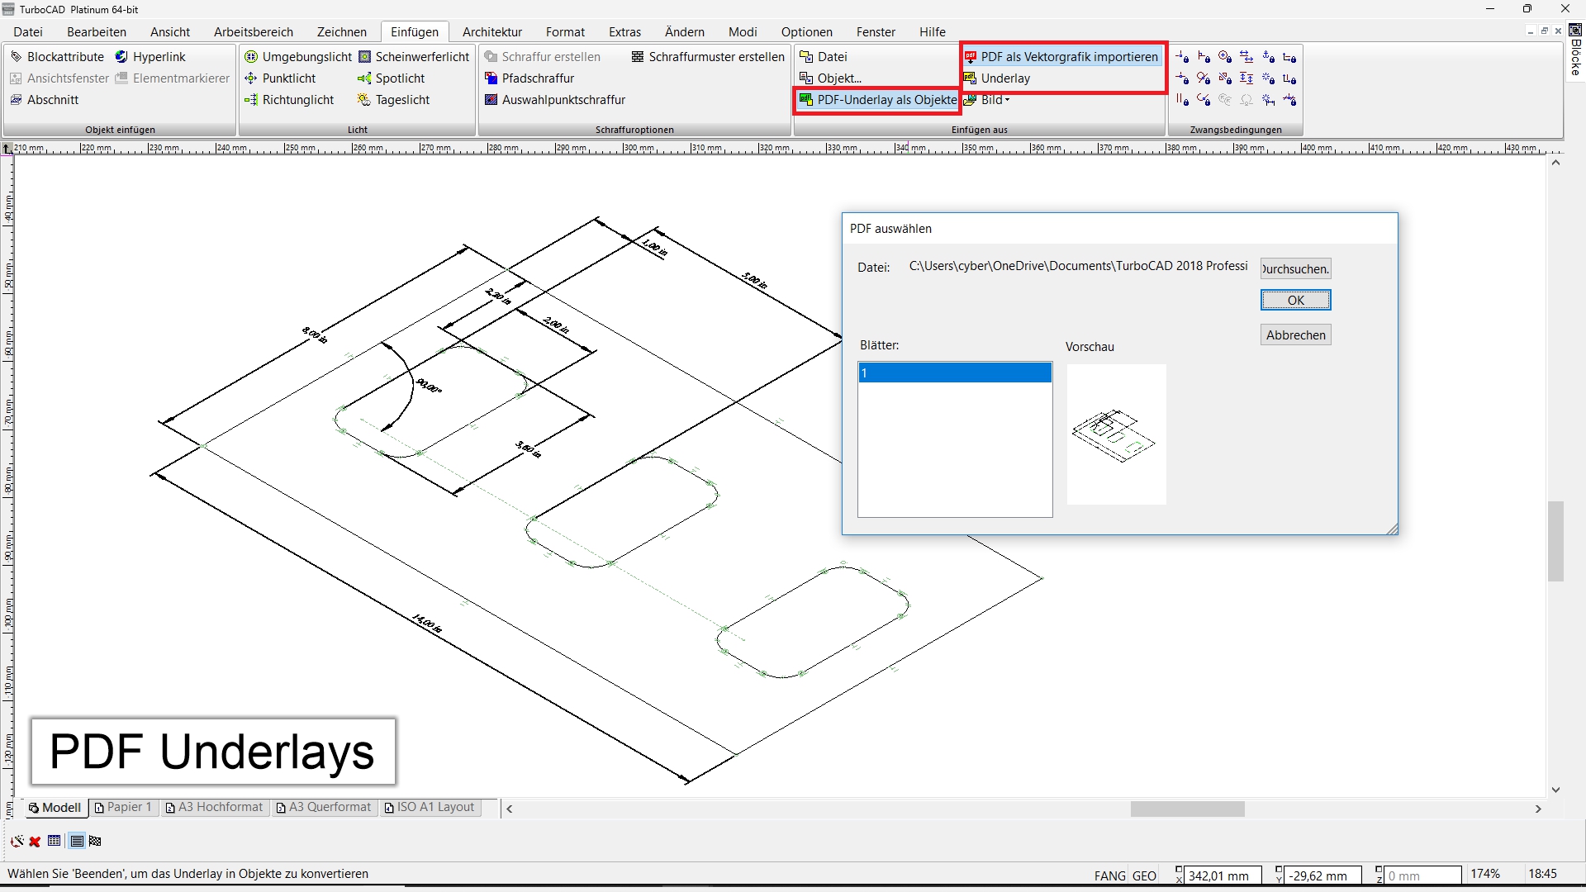
Task: Open the Bild dropdown arrow
Action: [1007, 100]
